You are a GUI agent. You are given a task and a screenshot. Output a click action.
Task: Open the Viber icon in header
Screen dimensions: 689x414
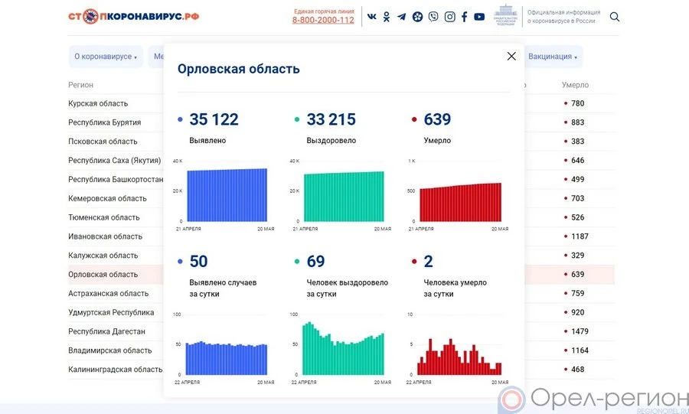433,17
